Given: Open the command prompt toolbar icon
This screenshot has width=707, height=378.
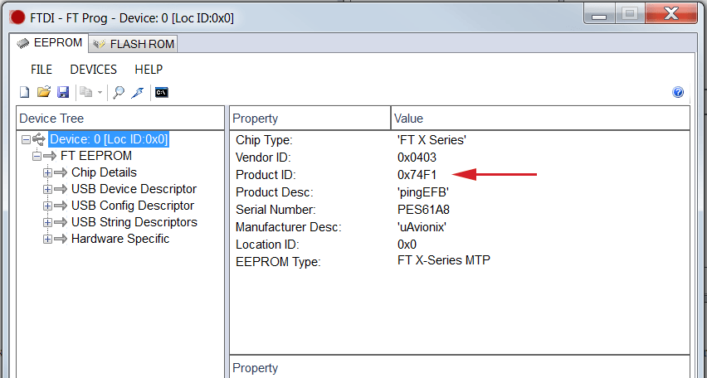Looking at the screenshot, I should [x=162, y=92].
